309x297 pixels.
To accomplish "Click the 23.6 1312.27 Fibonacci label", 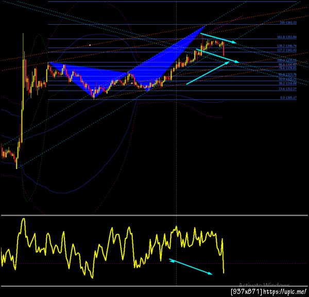I will pos(287,89).
